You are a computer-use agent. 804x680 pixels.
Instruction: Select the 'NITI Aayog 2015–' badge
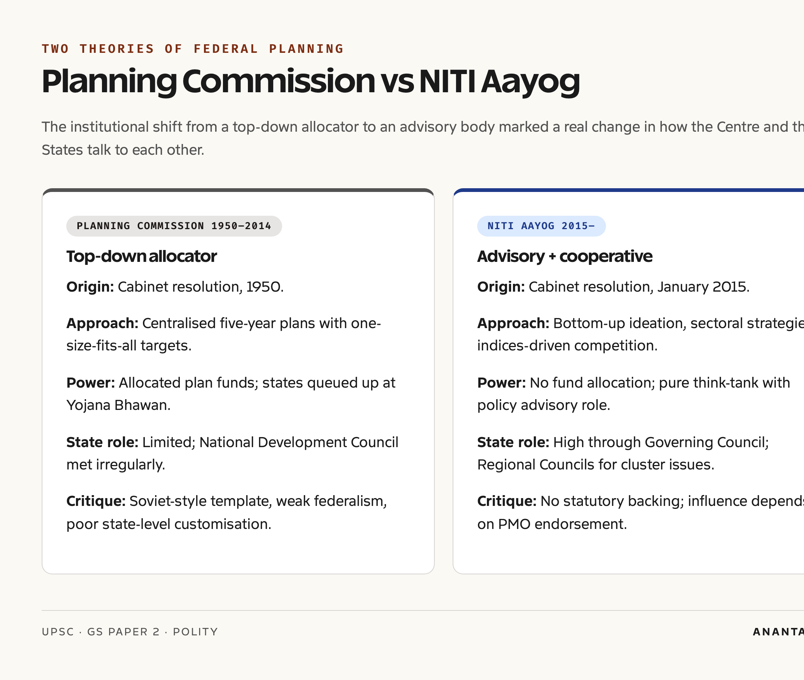541,226
